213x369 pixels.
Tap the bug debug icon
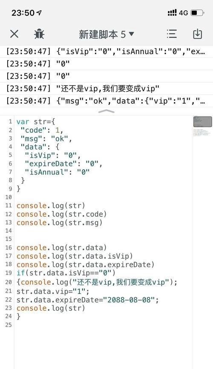point(39,34)
